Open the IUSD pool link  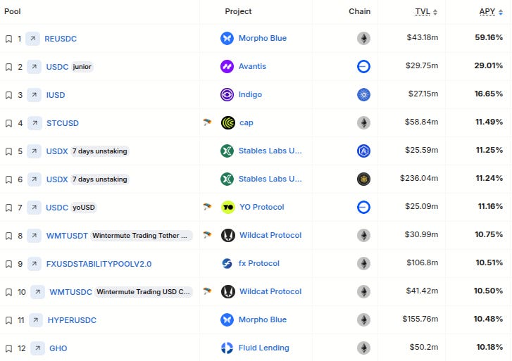point(56,95)
